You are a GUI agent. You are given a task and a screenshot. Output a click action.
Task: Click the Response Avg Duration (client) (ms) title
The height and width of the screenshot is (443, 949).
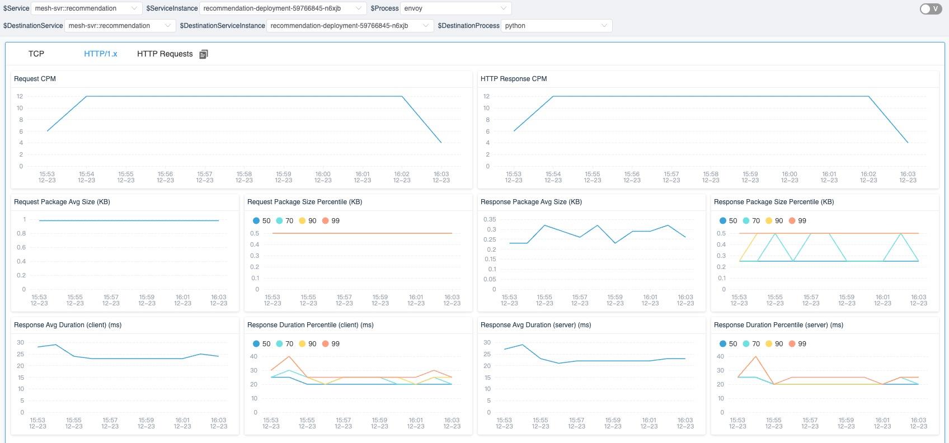[68, 325]
